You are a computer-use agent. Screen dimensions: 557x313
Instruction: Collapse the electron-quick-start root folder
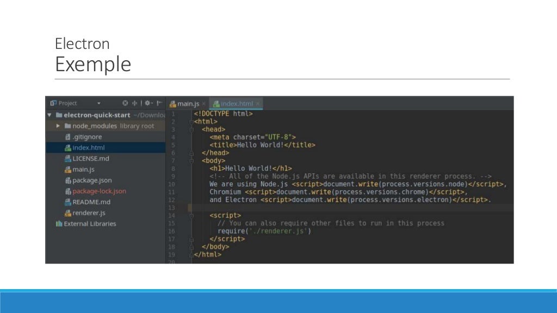pyautogui.click(x=49, y=115)
